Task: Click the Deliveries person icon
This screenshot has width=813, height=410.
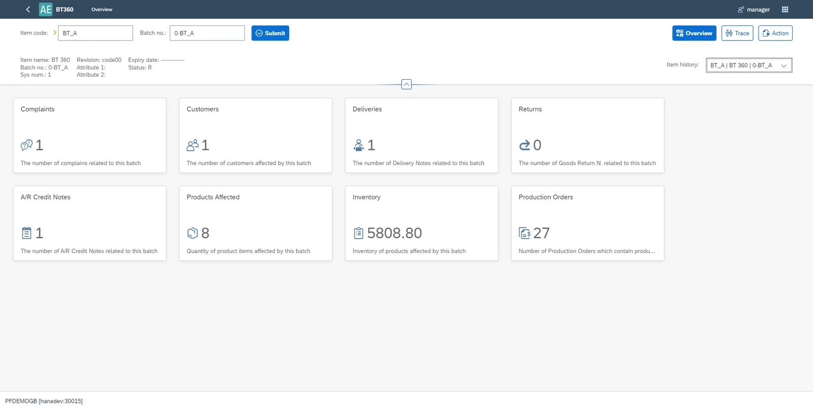Action: (x=359, y=145)
